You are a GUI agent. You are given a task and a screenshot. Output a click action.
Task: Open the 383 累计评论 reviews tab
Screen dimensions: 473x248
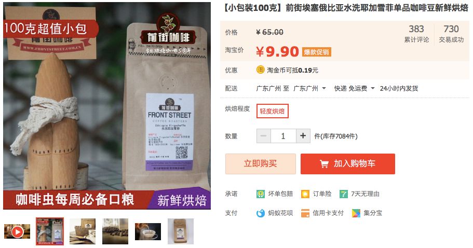(x=416, y=33)
